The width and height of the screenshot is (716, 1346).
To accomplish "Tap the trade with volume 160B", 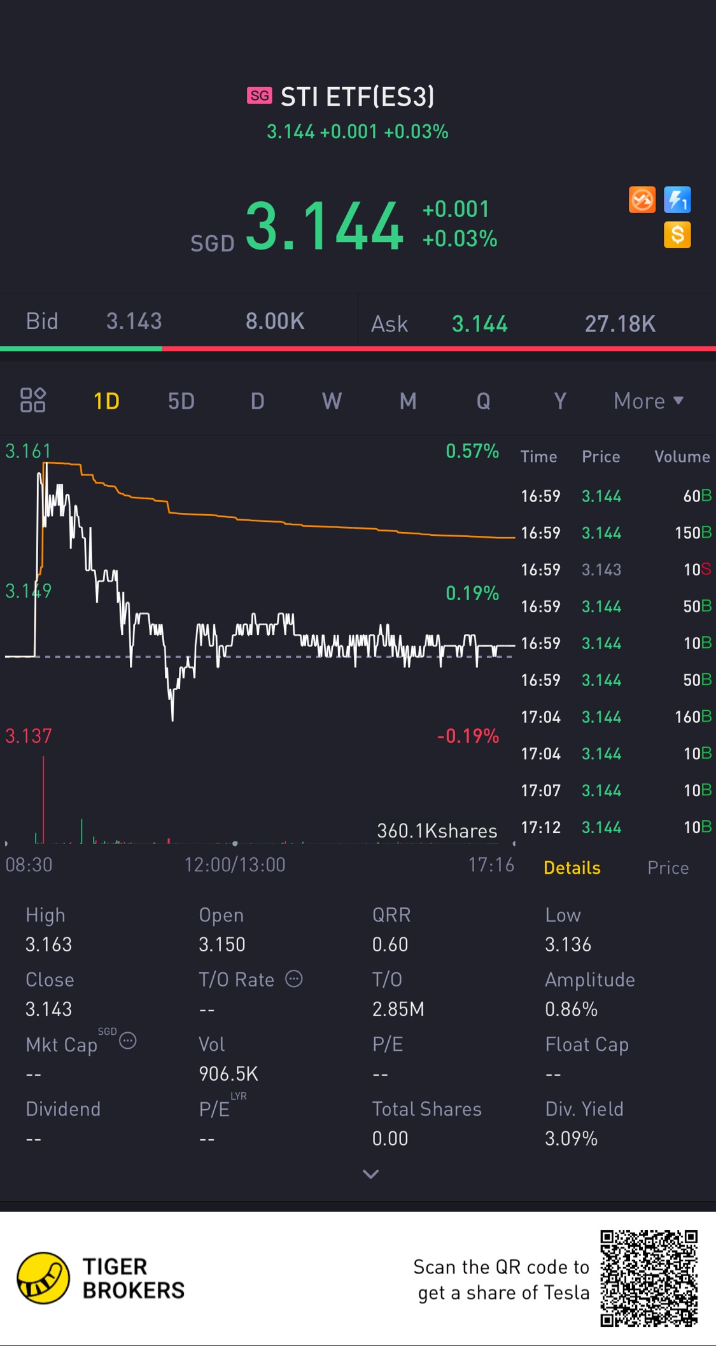I will 615,717.
